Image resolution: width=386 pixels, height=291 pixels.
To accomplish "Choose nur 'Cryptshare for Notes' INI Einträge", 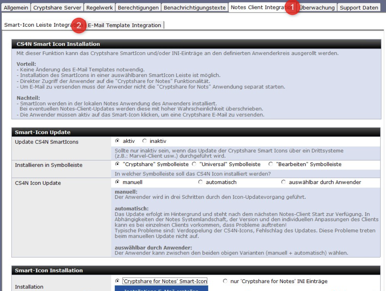I will 225,281.
